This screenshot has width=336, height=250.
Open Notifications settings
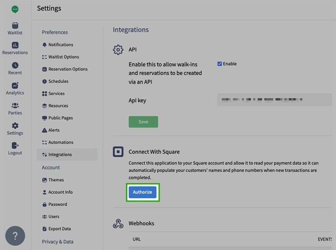(x=61, y=44)
